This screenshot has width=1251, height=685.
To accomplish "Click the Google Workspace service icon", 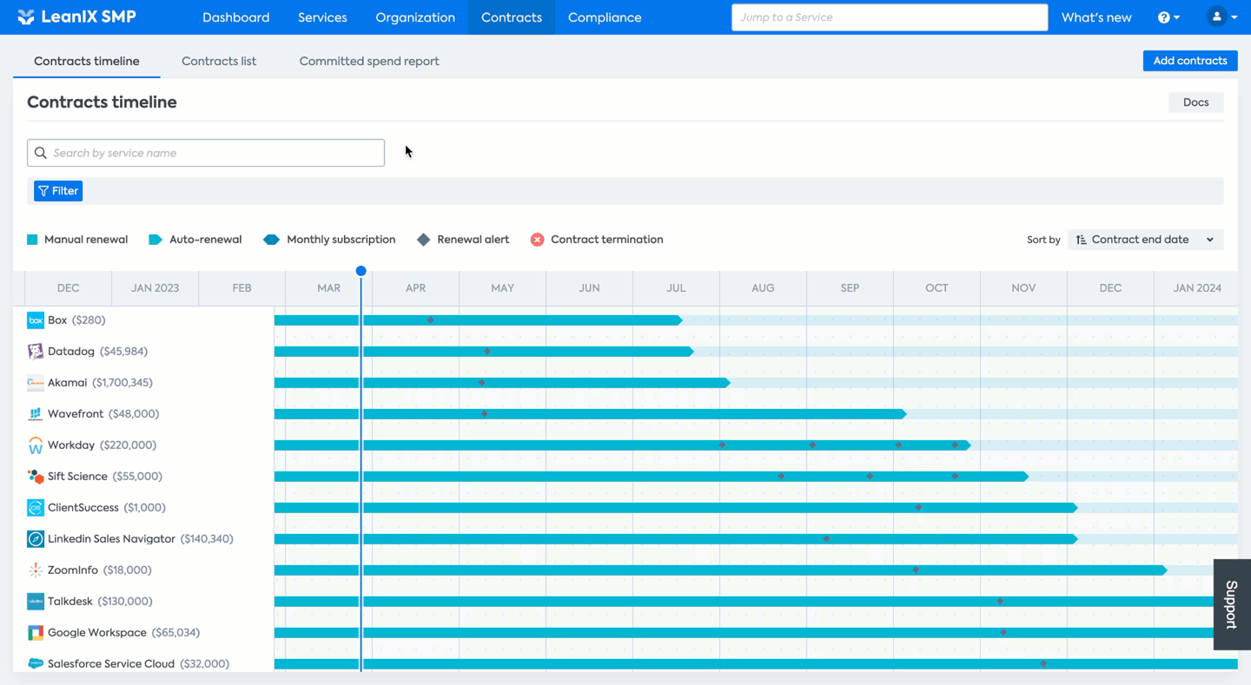I will [x=36, y=633].
